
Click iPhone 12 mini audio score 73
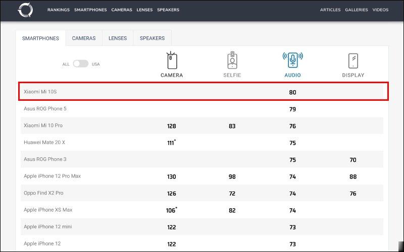tap(292, 227)
